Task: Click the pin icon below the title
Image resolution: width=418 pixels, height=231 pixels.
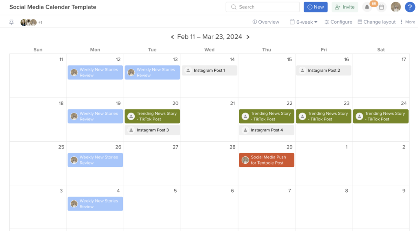Action: click(x=11, y=22)
